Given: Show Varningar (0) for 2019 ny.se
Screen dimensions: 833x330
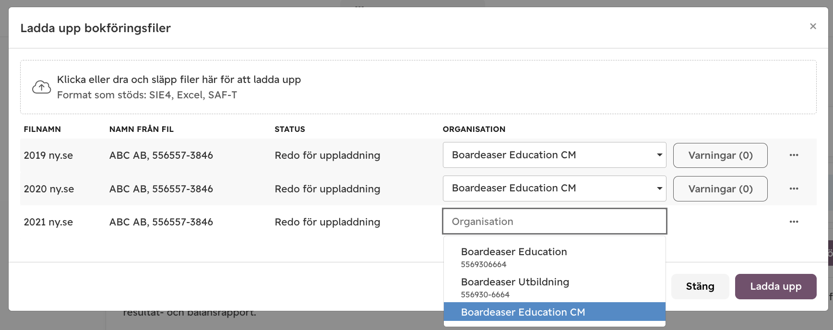Looking at the screenshot, I should [x=720, y=155].
